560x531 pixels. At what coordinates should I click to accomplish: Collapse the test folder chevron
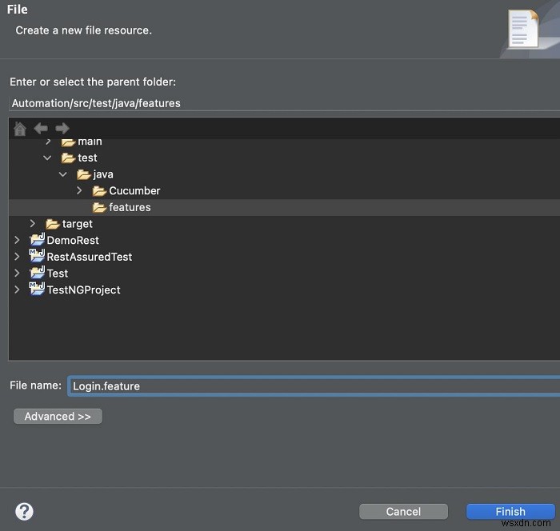(x=47, y=158)
